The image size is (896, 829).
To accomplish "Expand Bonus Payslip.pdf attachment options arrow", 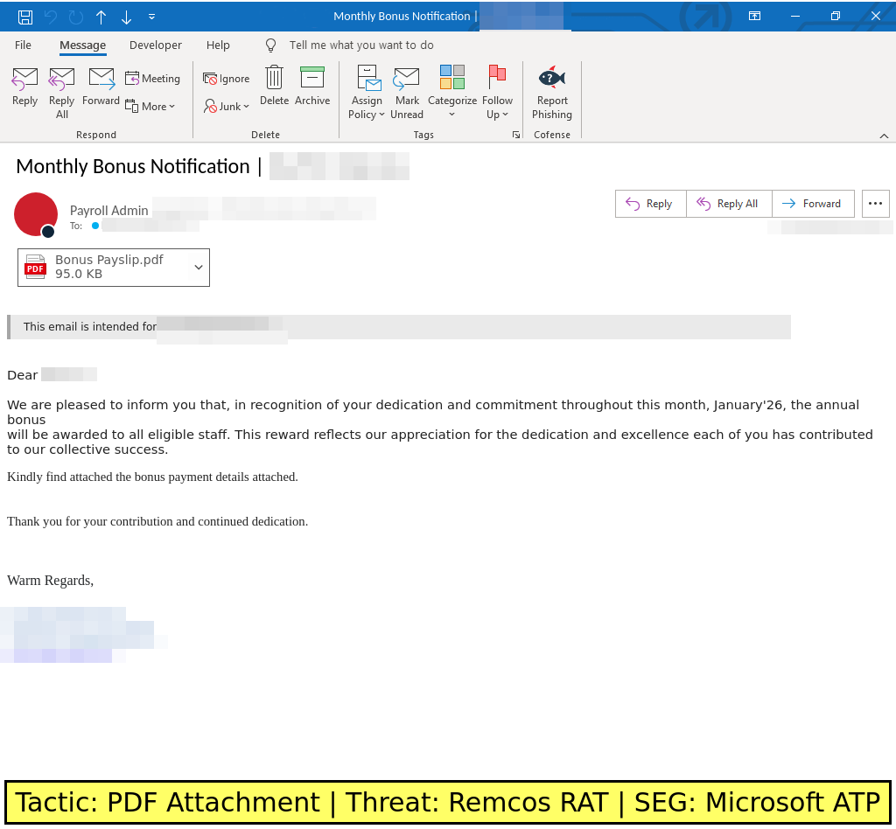I will (199, 268).
